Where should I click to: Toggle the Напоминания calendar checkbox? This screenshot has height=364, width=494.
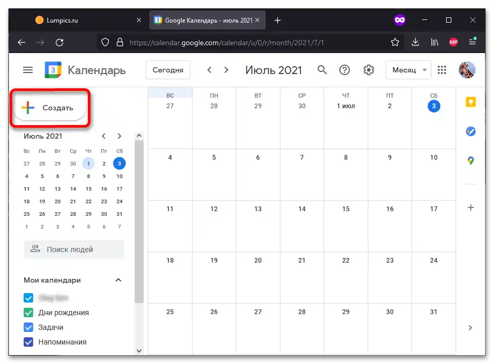click(x=28, y=342)
